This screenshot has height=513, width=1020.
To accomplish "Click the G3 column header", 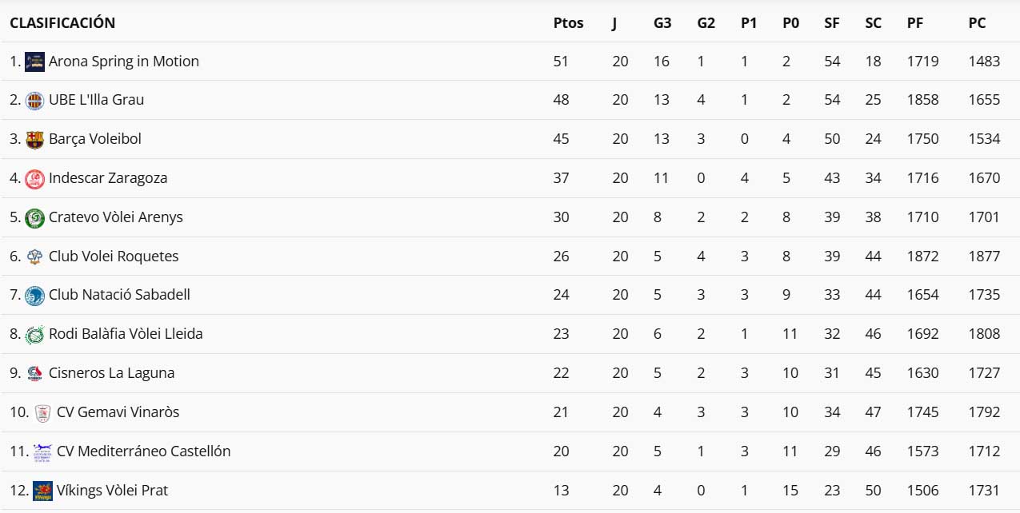I will coord(662,23).
